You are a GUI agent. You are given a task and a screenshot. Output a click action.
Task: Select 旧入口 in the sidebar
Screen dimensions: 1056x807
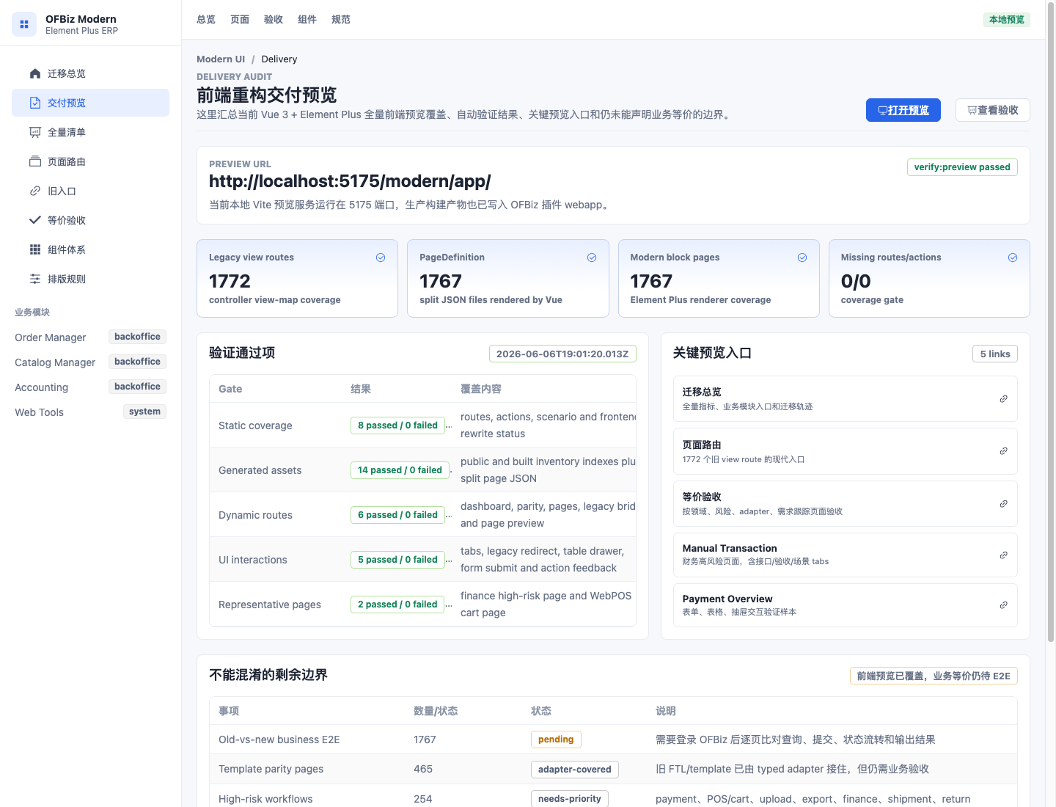90,191
